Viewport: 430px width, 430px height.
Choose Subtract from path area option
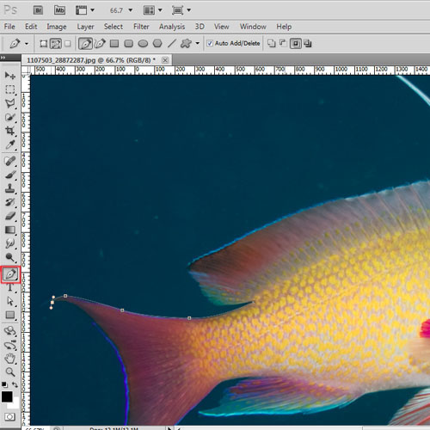pyautogui.click(x=283, y=43)
